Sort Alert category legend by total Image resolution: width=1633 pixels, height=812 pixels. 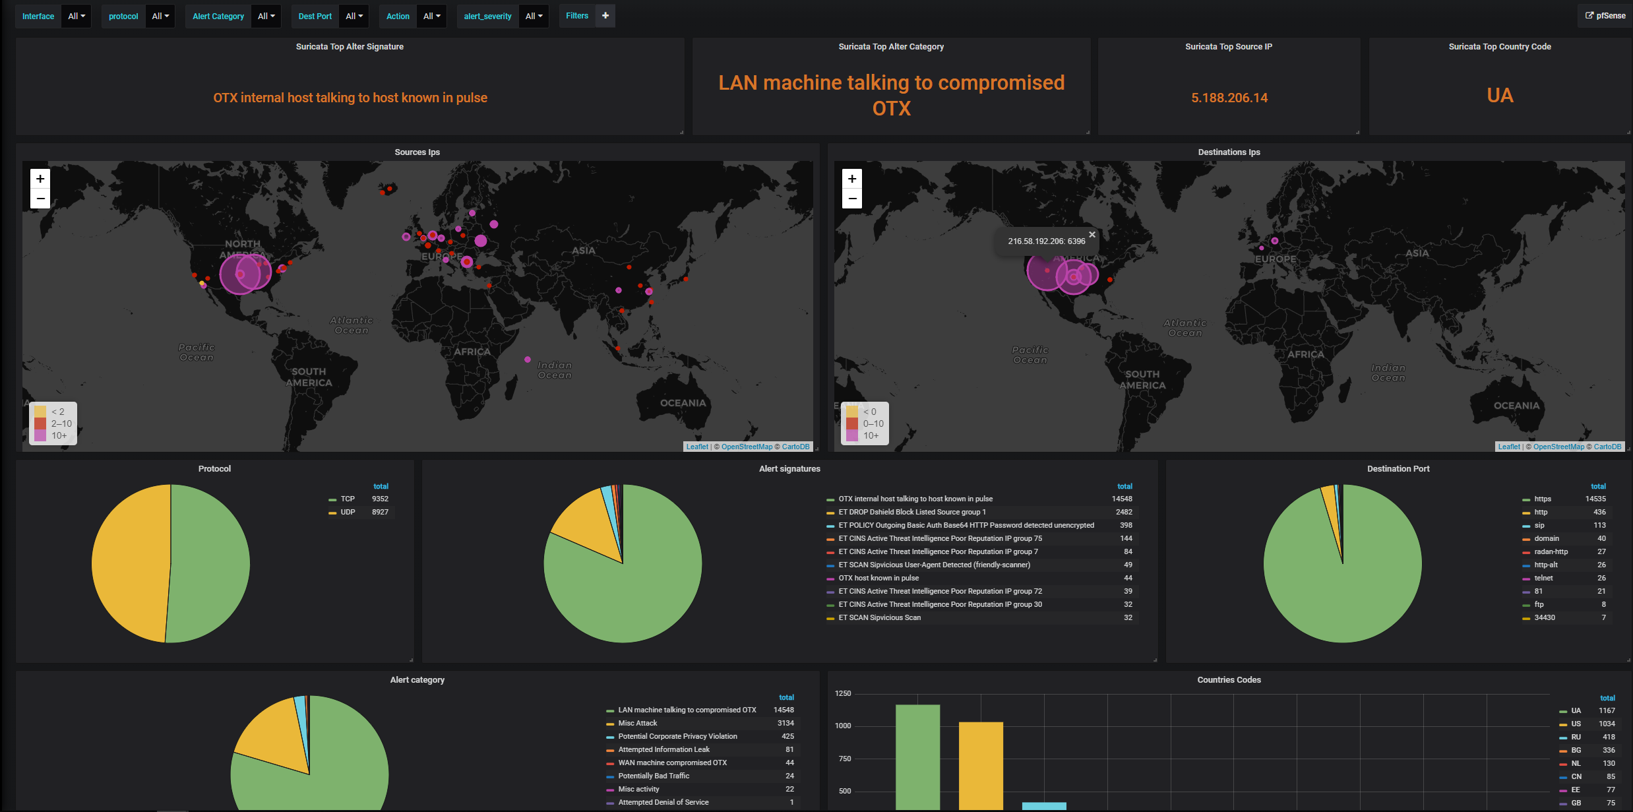click(786, 698)
